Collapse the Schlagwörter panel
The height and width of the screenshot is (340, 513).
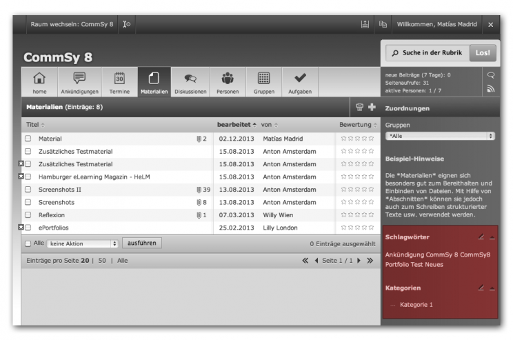pos(492,237)
